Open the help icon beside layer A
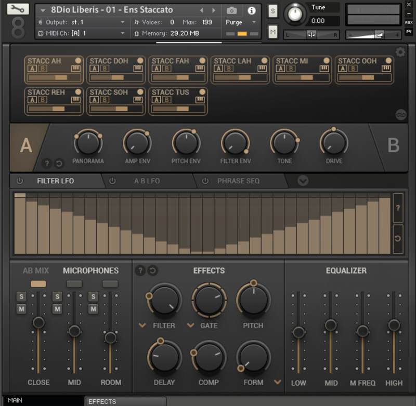 (47, 164)
